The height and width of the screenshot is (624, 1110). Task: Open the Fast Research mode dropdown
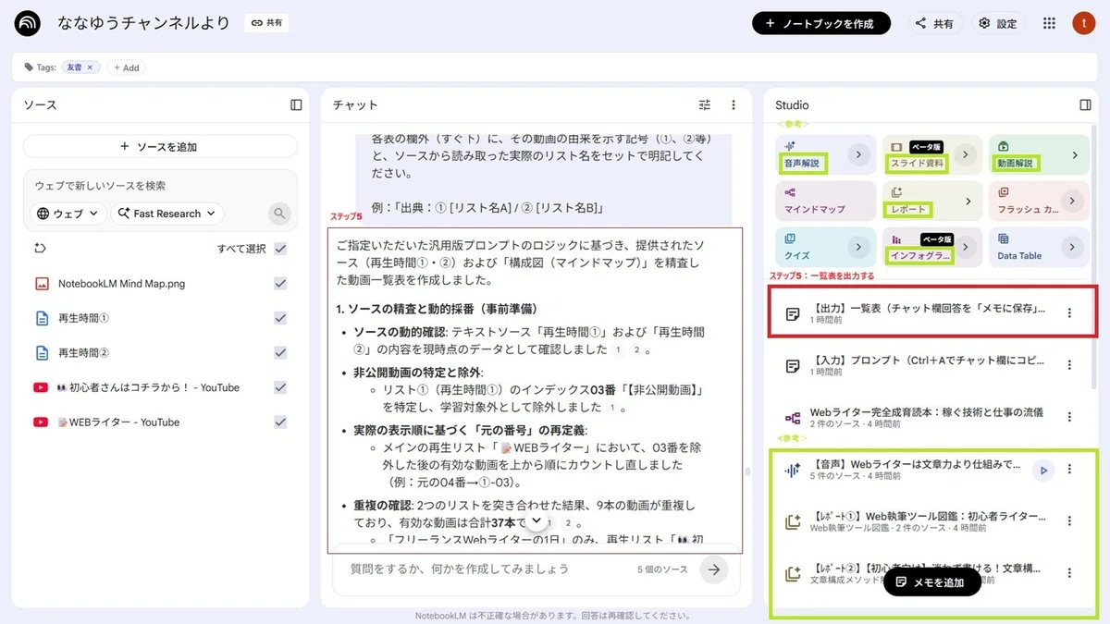tap(167, 214)
